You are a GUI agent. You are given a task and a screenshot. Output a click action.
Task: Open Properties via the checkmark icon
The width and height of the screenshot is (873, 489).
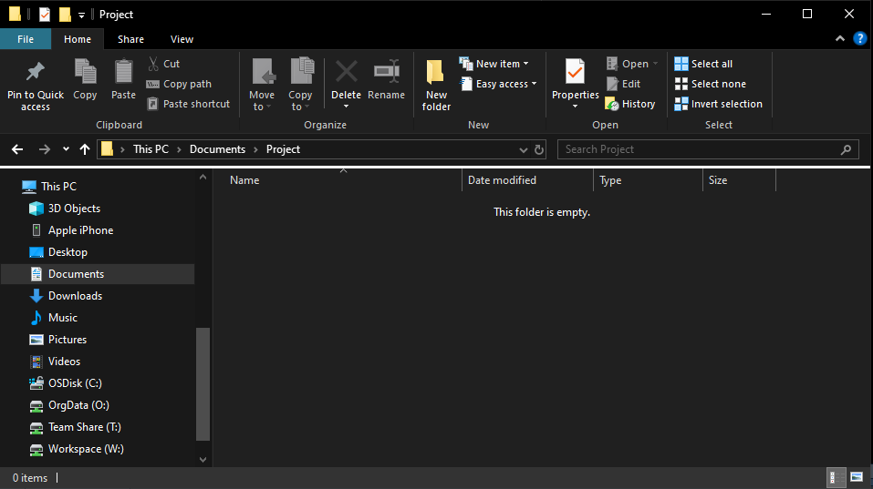(x=575, y=72)
